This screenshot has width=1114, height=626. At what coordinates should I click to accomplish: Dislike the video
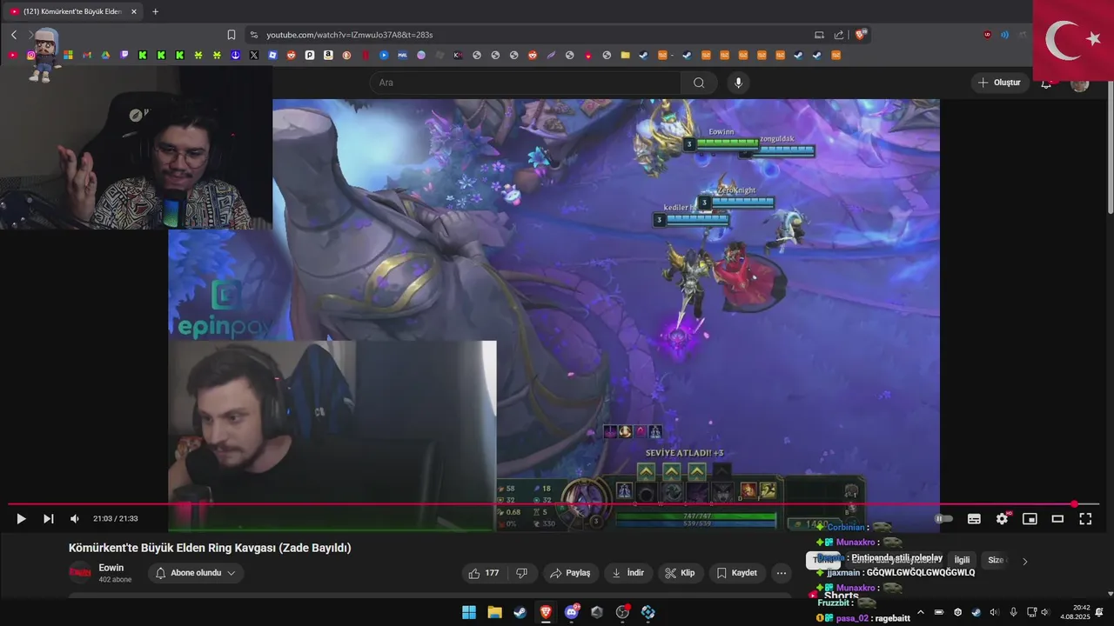[x=522, y=573]
